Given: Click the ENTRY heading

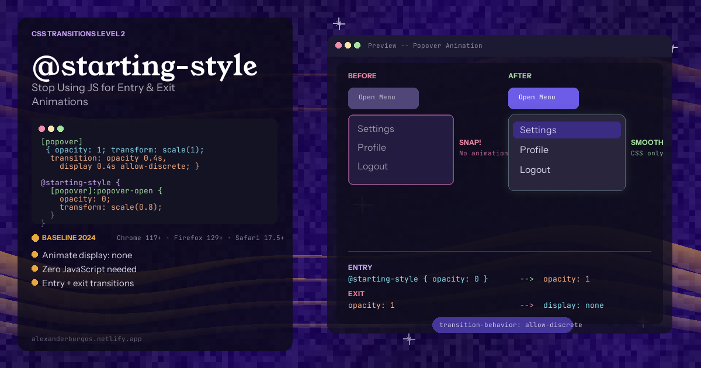Looking at the screenshot, I should click(360, 268).
